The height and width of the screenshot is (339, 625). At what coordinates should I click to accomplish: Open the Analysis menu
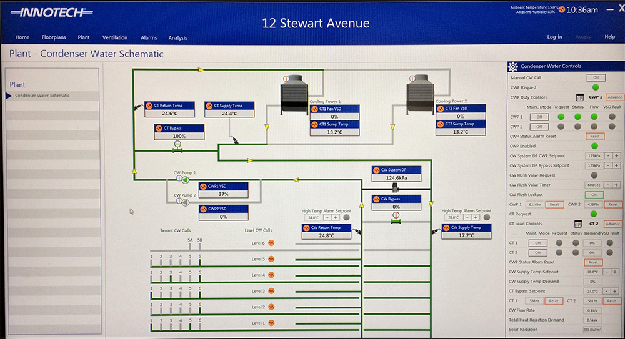coord(177,38)
